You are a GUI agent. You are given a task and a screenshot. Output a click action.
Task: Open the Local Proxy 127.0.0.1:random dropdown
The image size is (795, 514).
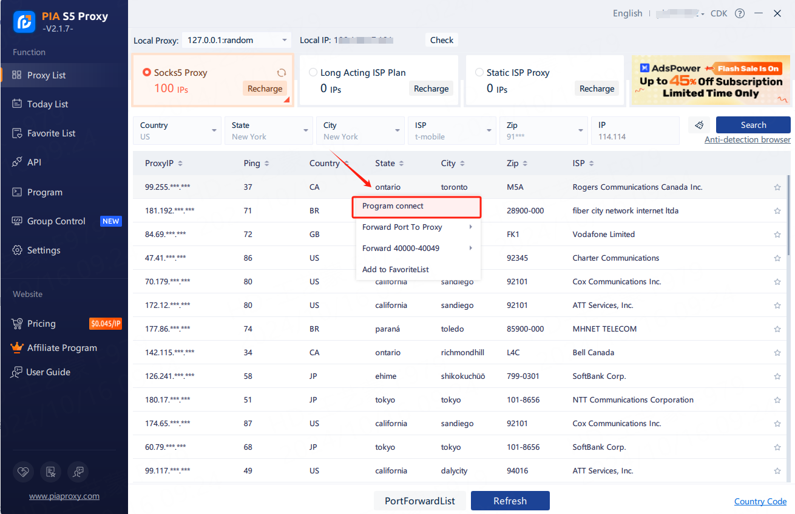(237, 41)
